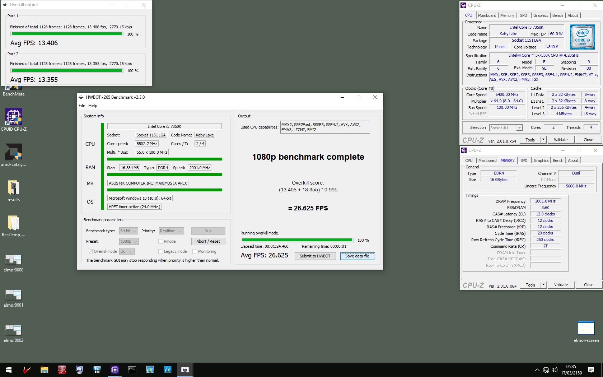Open the red ticket app in taskbar
603x377 pixels.
(62, 369)
